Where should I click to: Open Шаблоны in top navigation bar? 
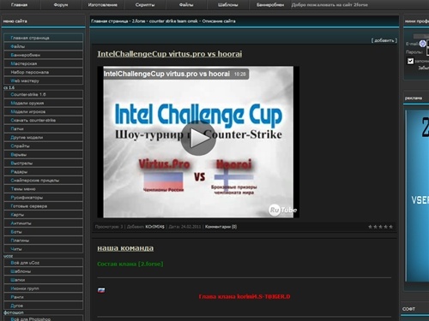228,5
